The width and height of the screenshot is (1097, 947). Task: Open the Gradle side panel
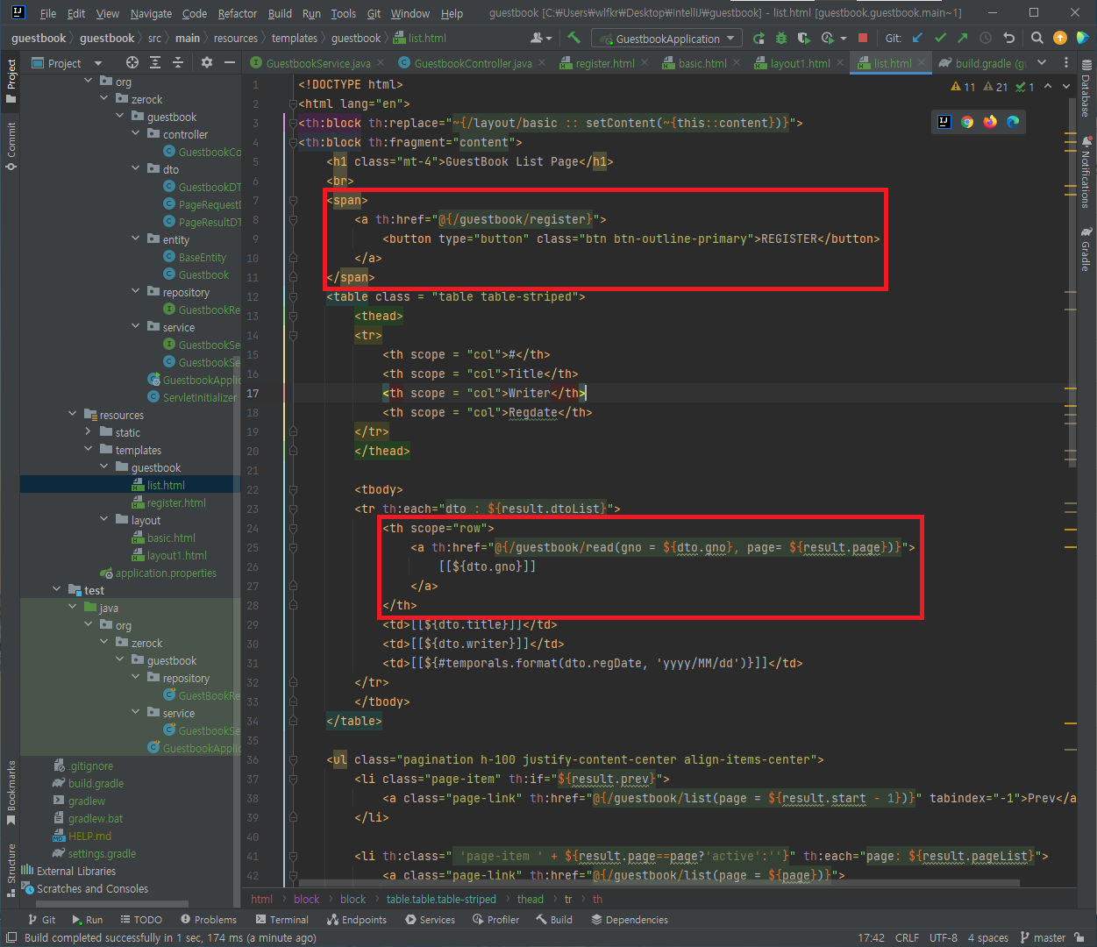click(1086, 250)
